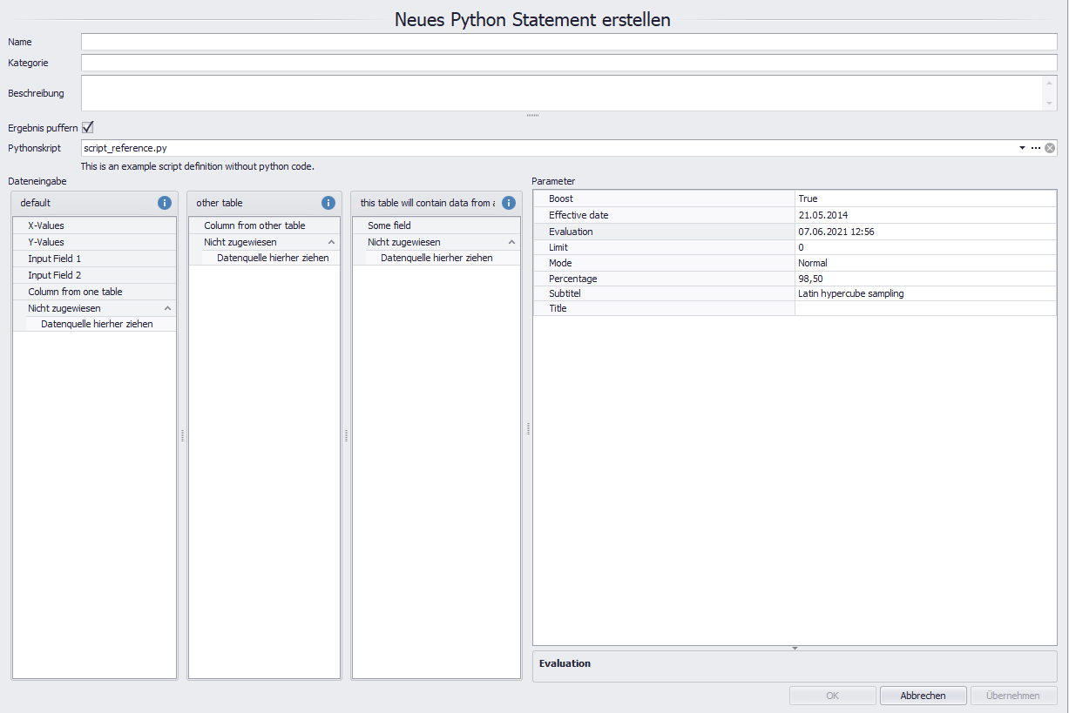Browse for a script using the ellipsis icon
The height and width of the screenshot is (713, 1069).
pos(1036,147)
